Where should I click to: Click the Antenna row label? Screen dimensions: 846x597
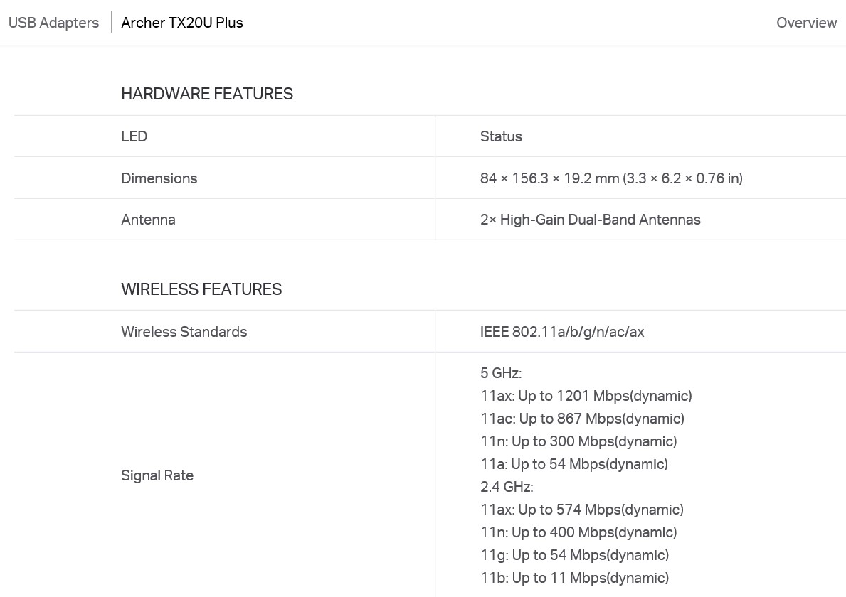[x=149, y=220]
